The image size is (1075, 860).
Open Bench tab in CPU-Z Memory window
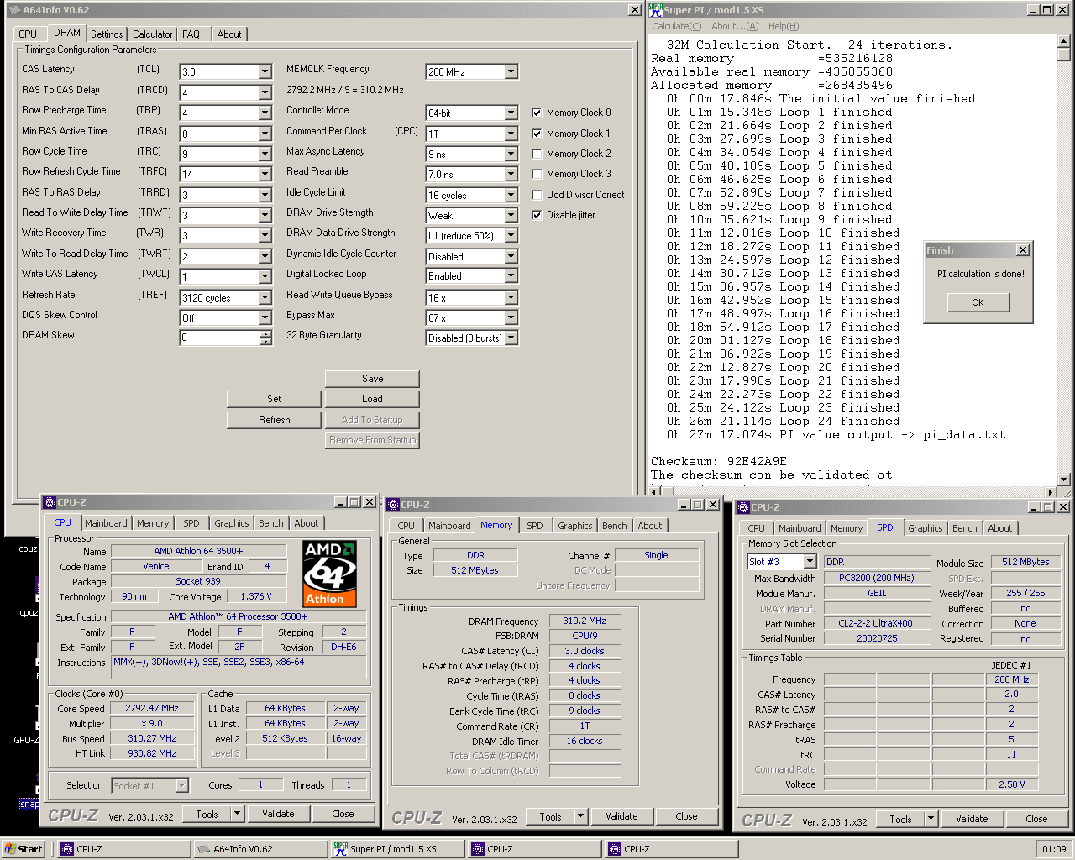[615, 526]
